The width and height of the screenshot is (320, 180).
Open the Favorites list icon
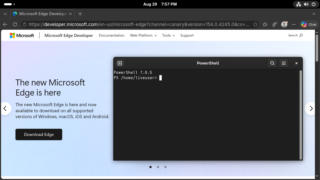[x=265, y=24]
